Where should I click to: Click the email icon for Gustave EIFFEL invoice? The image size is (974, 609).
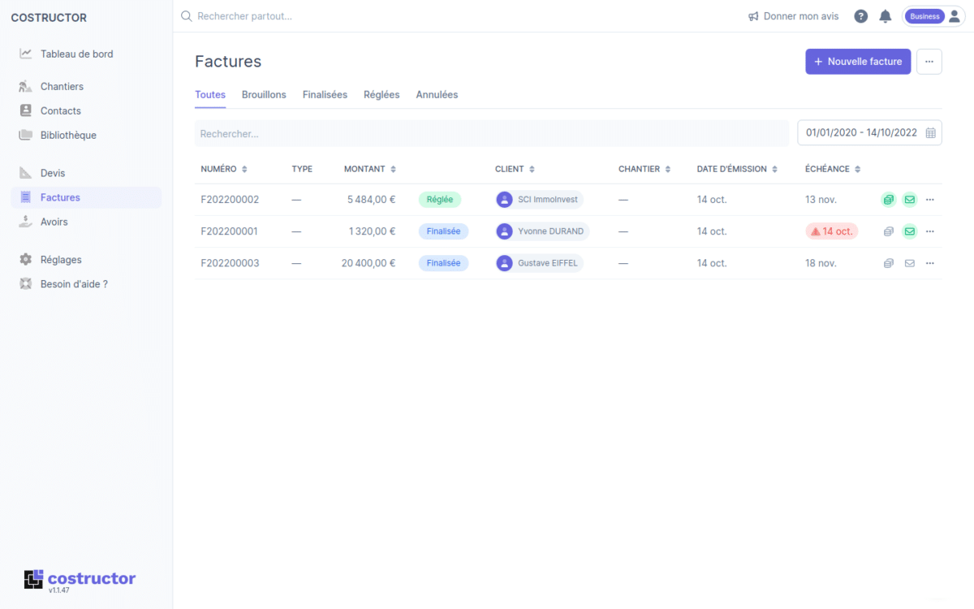pos(910,263)
